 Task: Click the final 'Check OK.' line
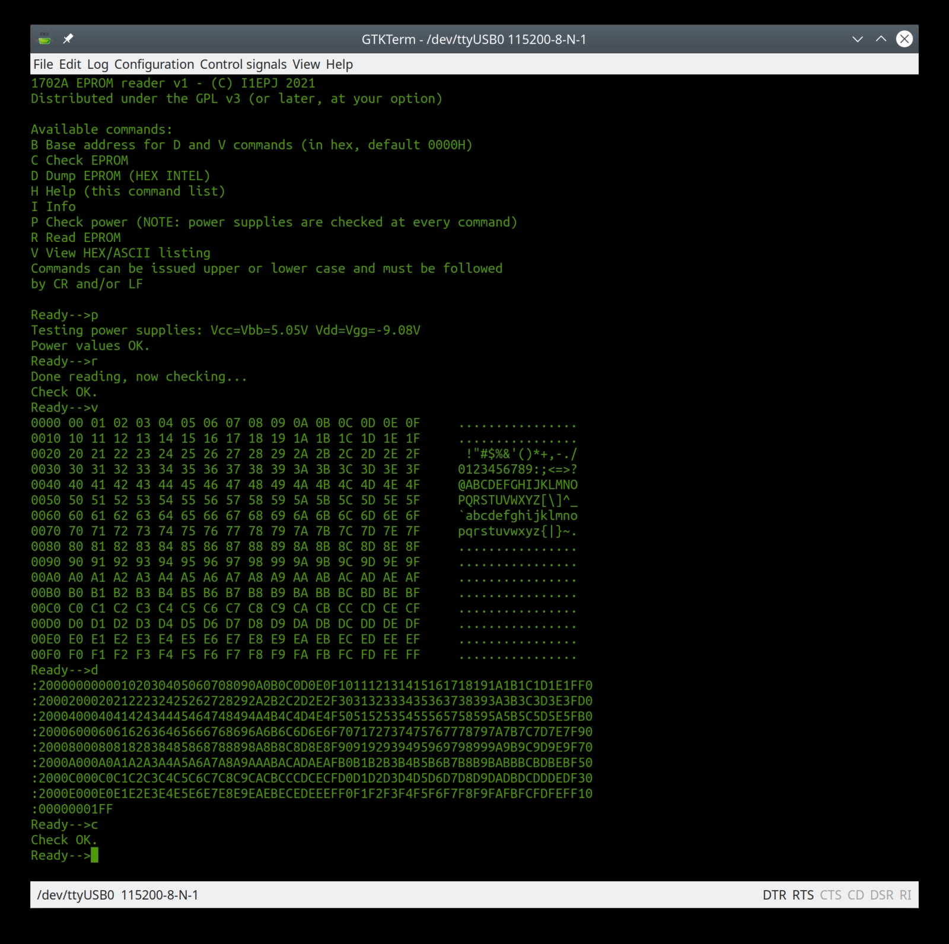coord(64,840)
